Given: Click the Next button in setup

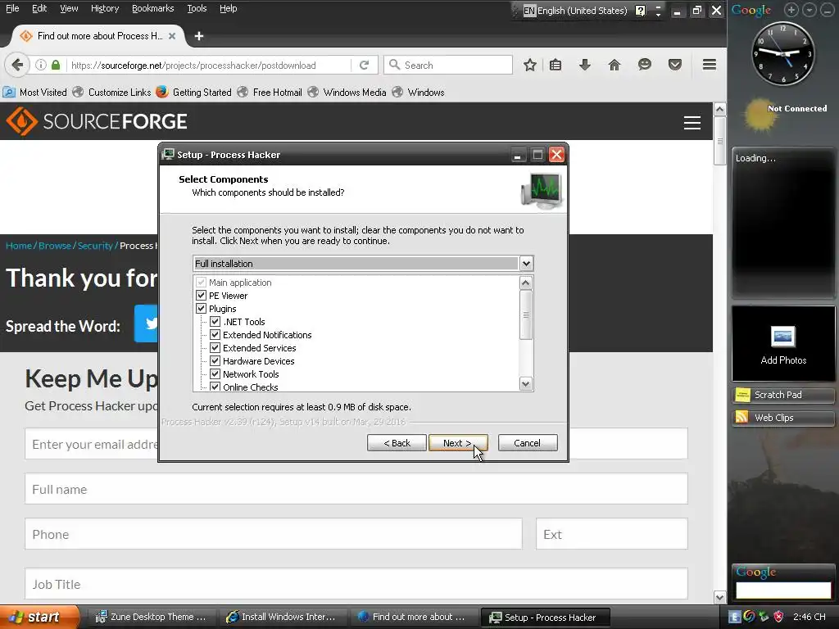Looking at the screenshot, I should [x=458, y=443].
